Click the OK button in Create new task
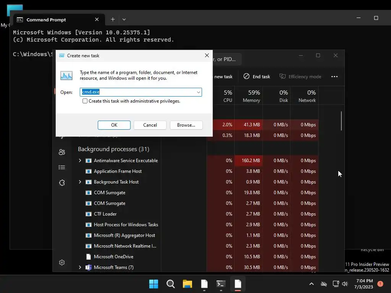 point(114,125)
